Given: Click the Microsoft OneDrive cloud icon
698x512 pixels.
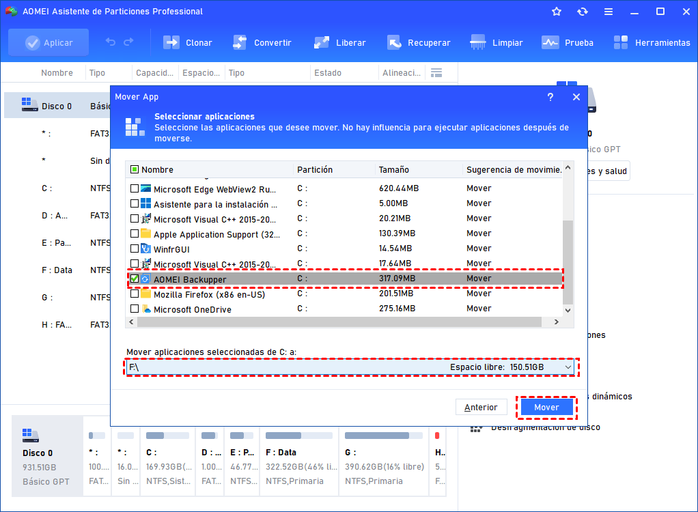Looking at the screenshot, I should pos(146,309).
